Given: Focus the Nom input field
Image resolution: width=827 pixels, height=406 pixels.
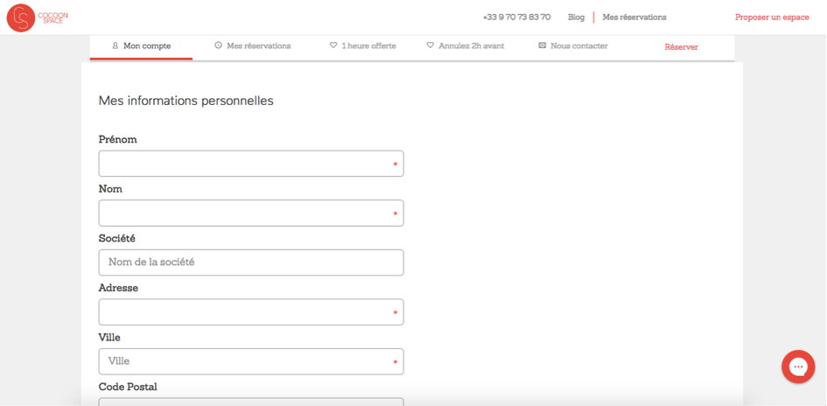Looking at the screenshot, I should (251, 213).
